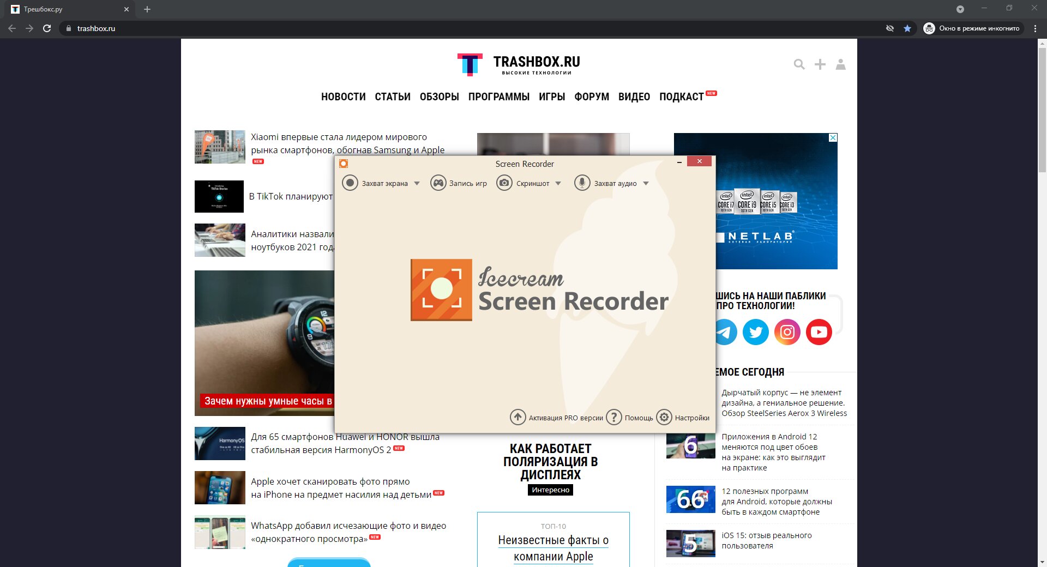The height and width of the screenshot is (567, 1047).
Task: Open Приложения в Android 12 article
Action: point(773,452)
